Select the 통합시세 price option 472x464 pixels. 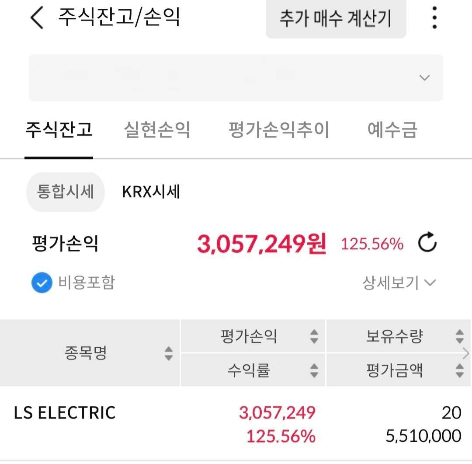click(65, 192)
